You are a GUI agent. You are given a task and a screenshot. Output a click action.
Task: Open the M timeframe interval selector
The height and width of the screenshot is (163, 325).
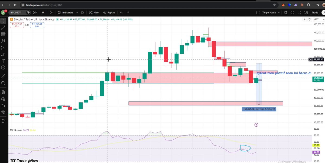pos(43,12)
